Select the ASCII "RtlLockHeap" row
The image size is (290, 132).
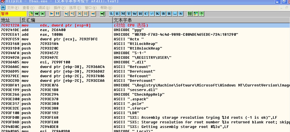(x=145, y=44)
